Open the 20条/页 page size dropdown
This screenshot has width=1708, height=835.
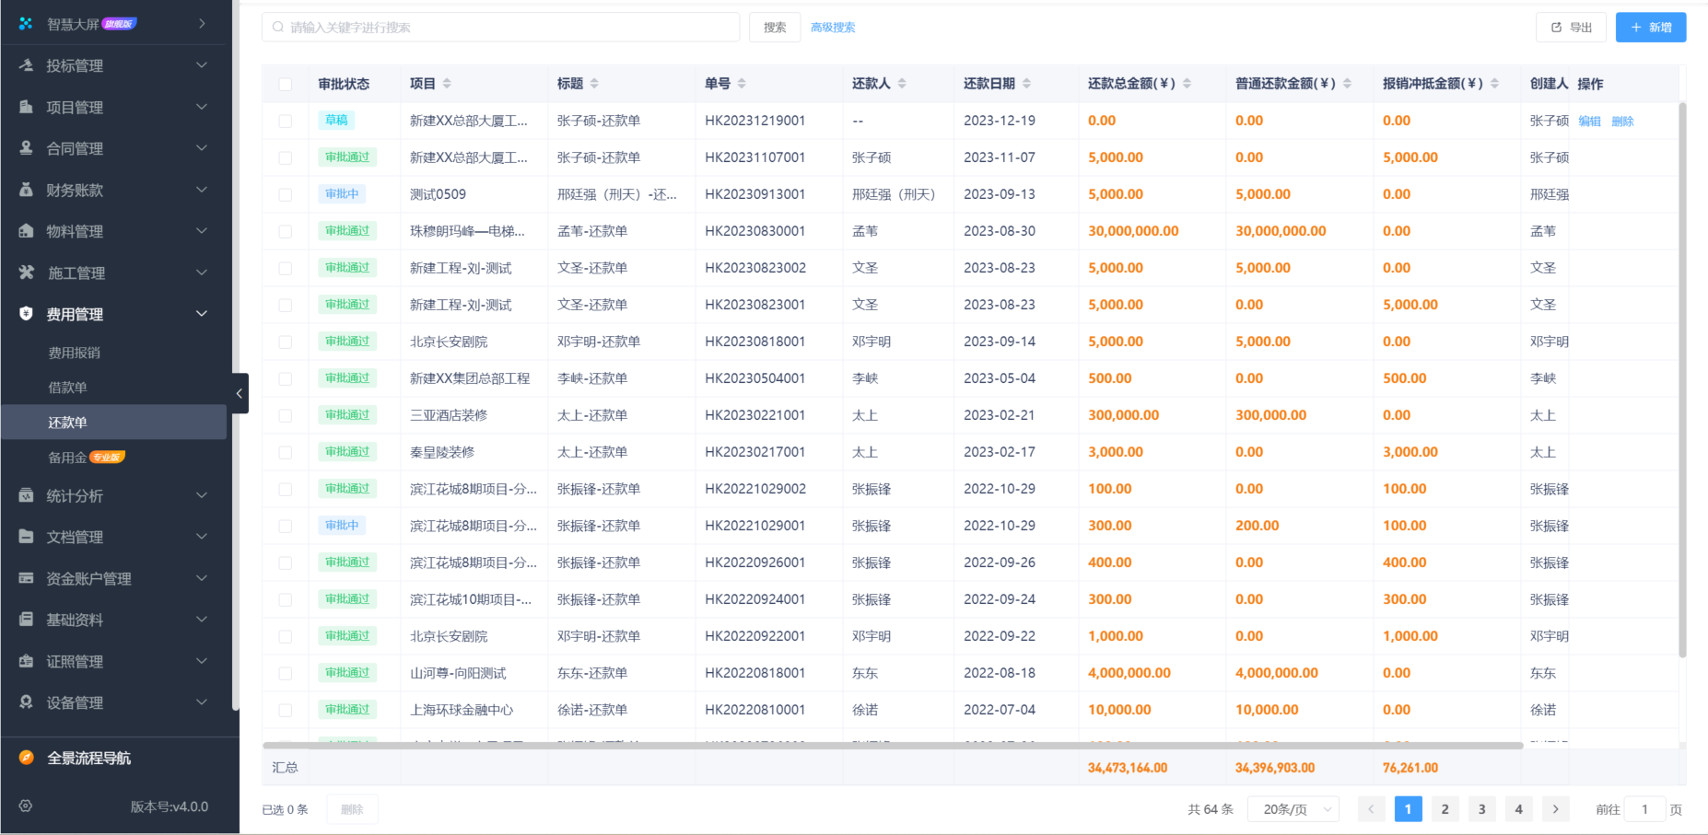coord(1293,809)
